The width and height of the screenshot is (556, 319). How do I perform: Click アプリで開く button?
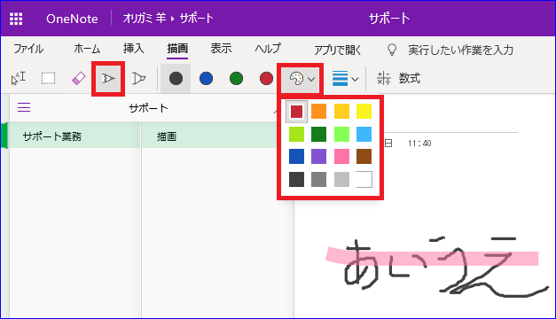tap(338, 51)
